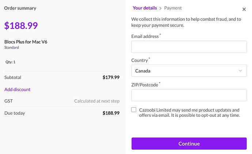Focus the Email address input field

189,47
